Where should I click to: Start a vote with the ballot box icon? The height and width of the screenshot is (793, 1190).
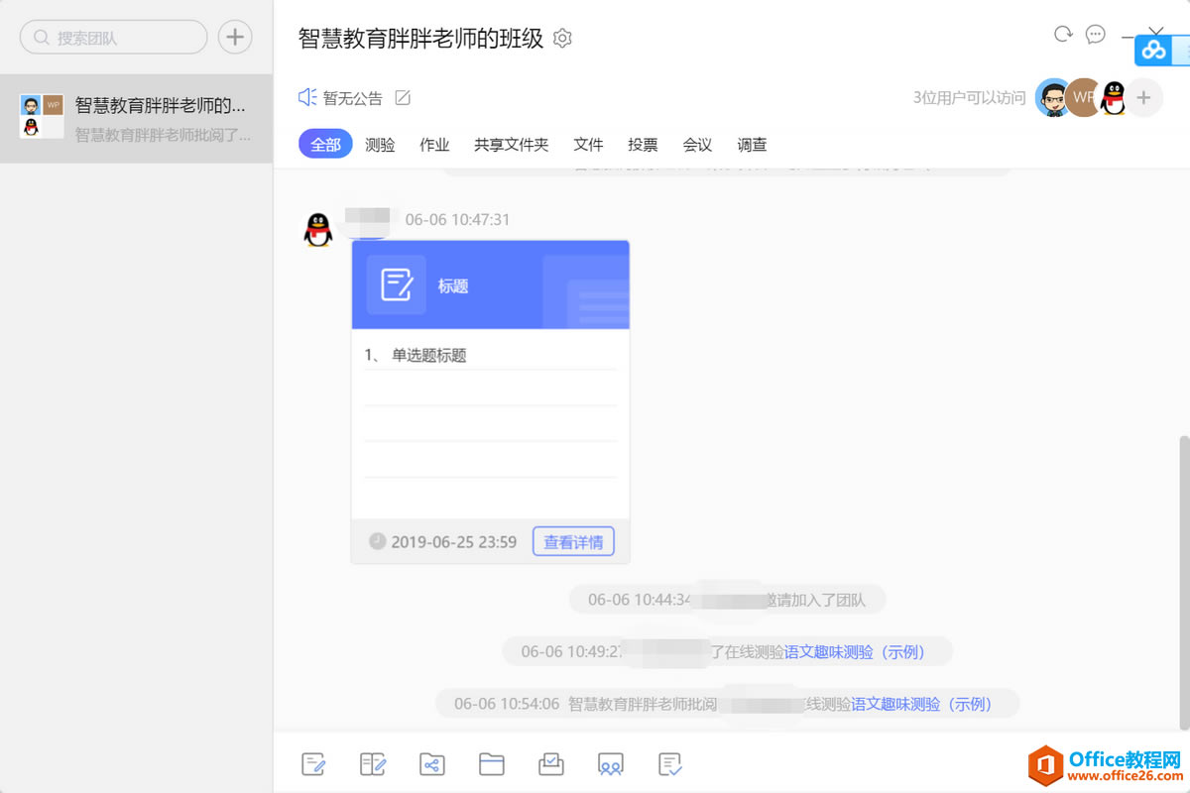pos(551,764)
